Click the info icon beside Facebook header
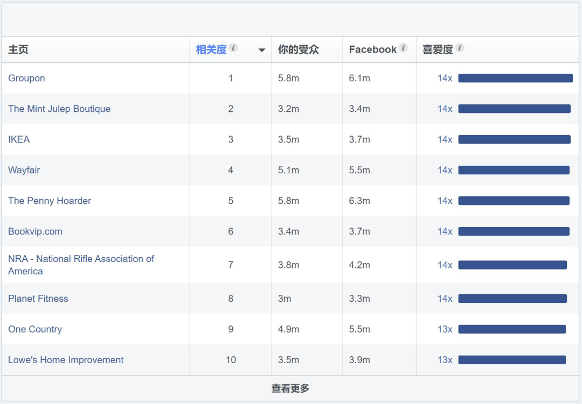Viewport: 582px width, 404px height. point(403,48)
